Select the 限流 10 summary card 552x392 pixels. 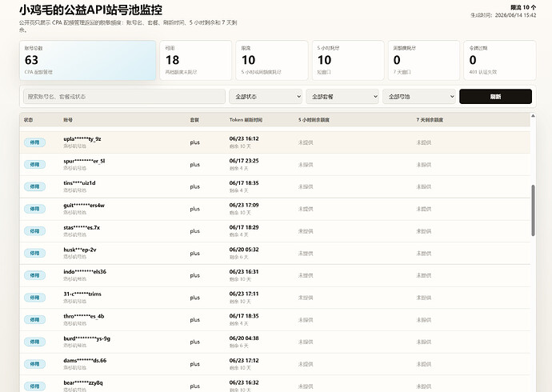tap(272, 60)
